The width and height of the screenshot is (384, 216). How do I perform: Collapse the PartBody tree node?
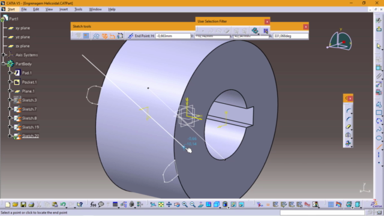pos(3,64)
